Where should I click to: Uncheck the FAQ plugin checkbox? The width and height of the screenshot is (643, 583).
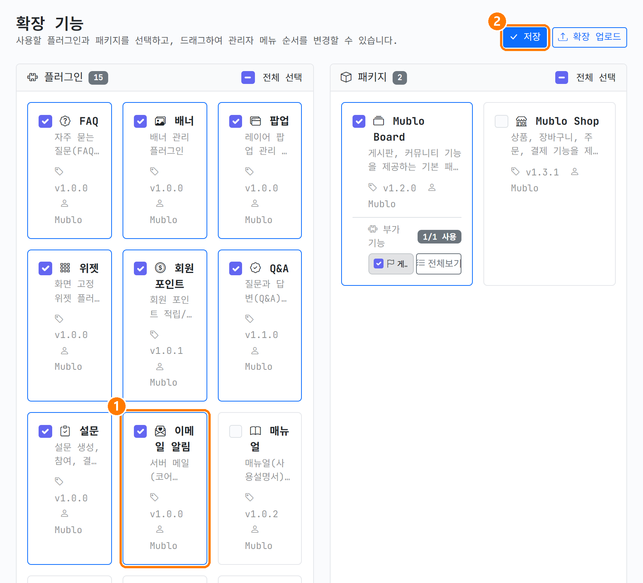coord(45,121)
